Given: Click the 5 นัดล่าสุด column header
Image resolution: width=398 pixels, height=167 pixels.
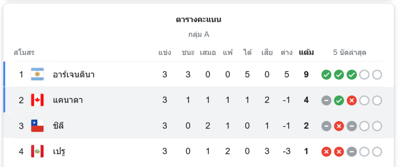Looking at the screenshot, I should 349,52.
